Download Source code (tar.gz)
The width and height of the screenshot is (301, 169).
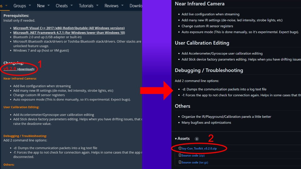pyautogui.click(x=195, y=162)
